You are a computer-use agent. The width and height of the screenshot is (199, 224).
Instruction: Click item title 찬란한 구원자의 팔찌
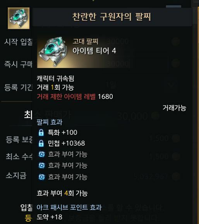tap(112, 17)
